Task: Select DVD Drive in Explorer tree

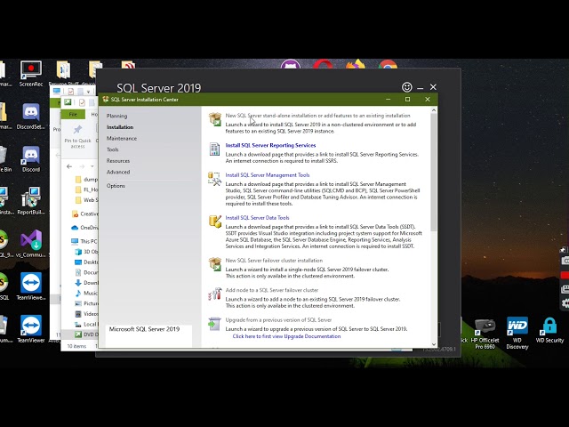Action: point(86,334)
